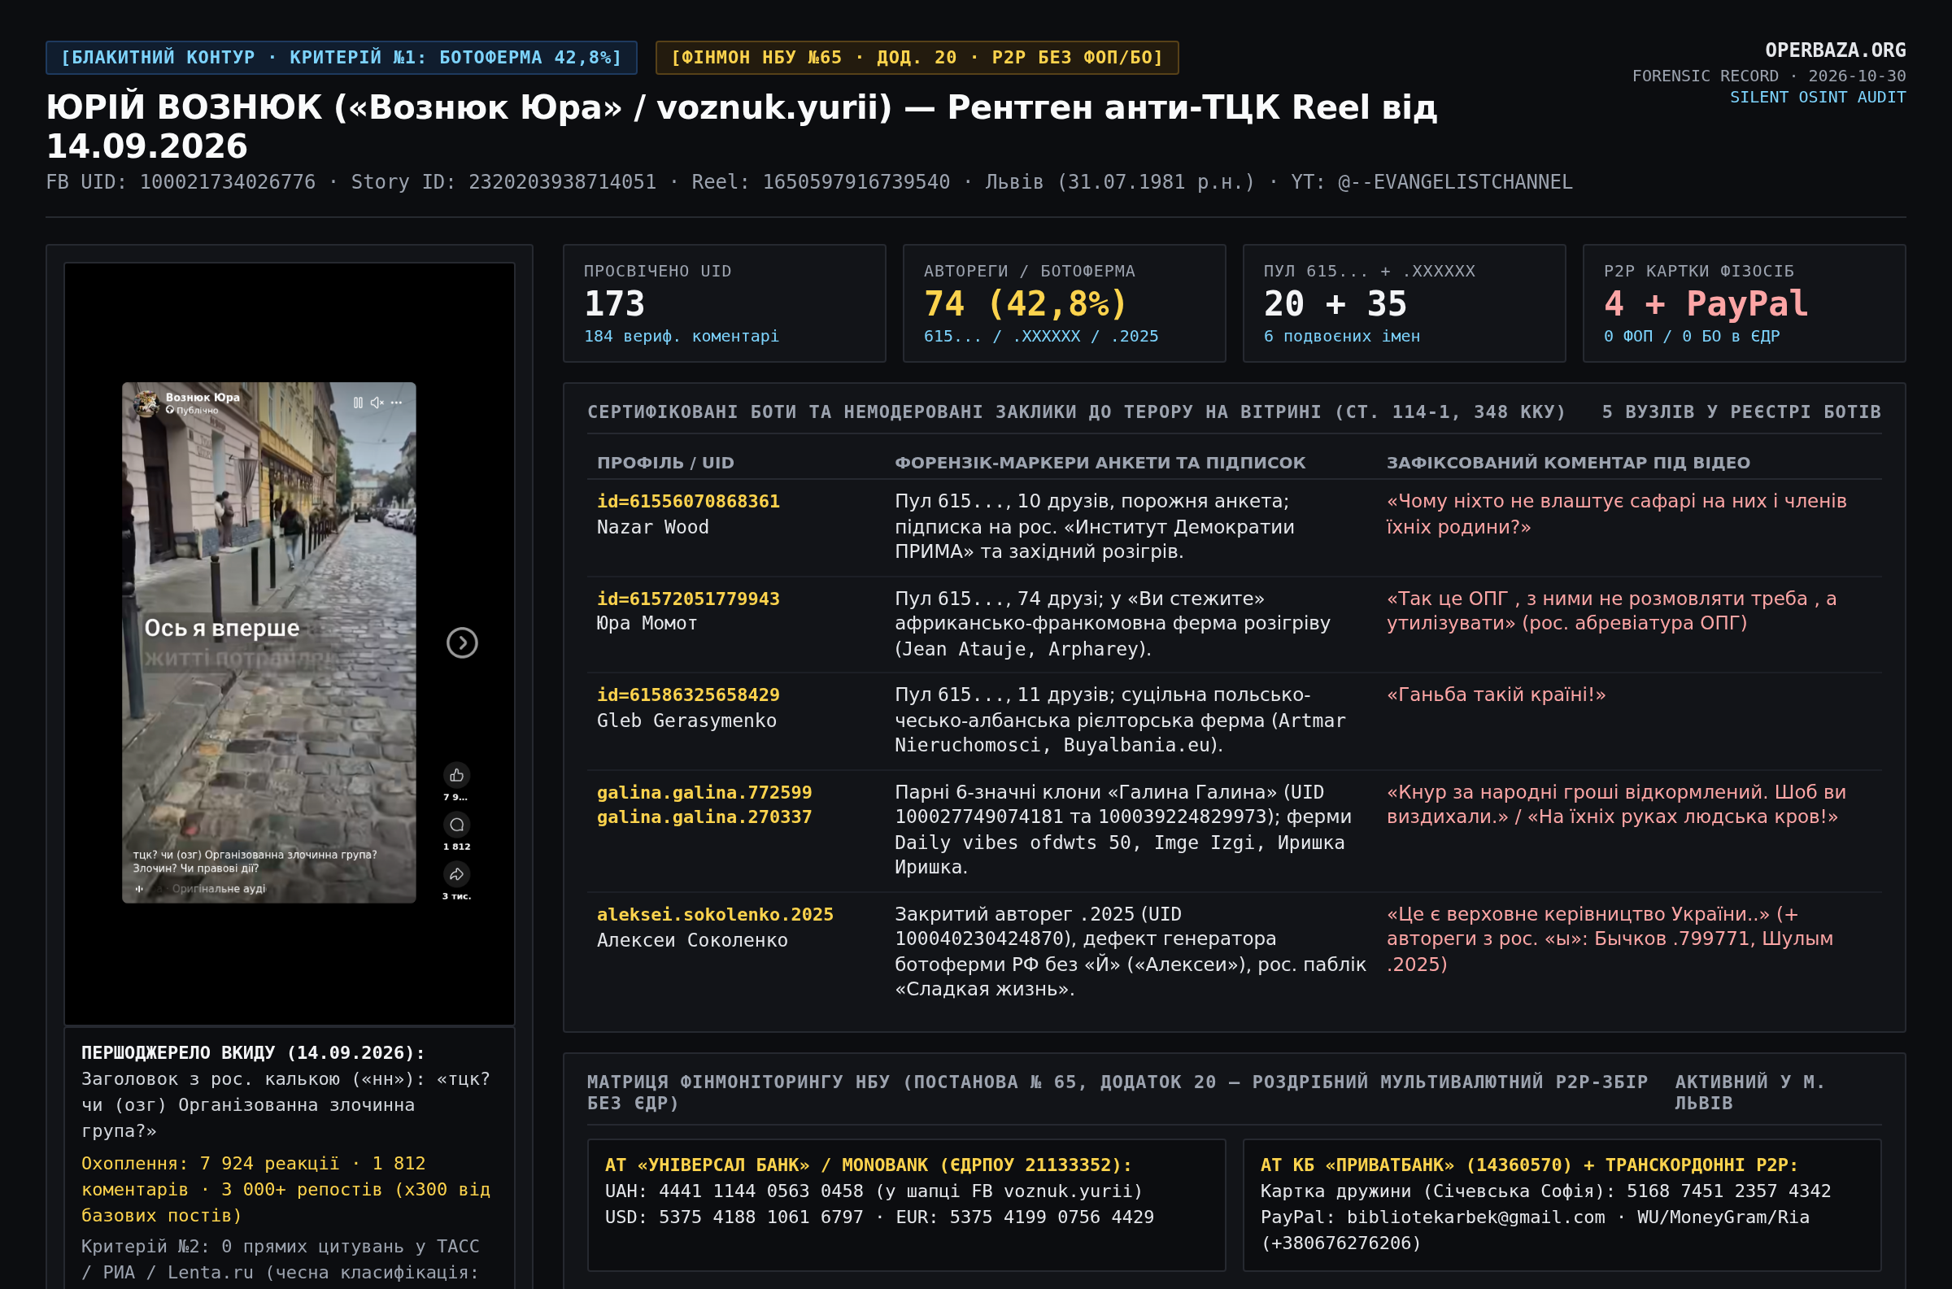Pause the embedded reel video
The width and height of the screenshot is (1952, 1289).
click(358, 403)
